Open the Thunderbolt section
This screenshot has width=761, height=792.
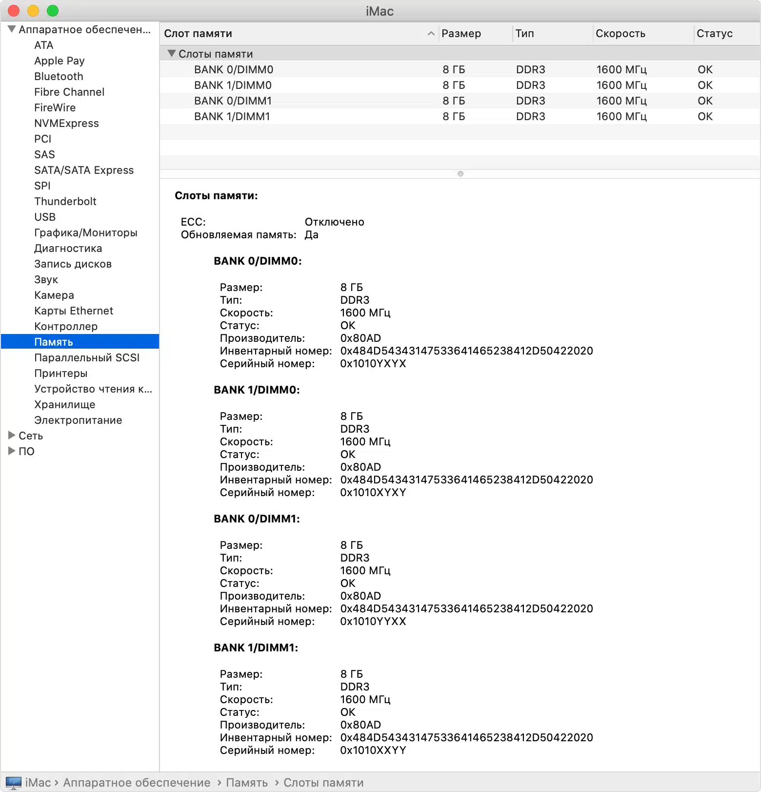tap(65, 201)
